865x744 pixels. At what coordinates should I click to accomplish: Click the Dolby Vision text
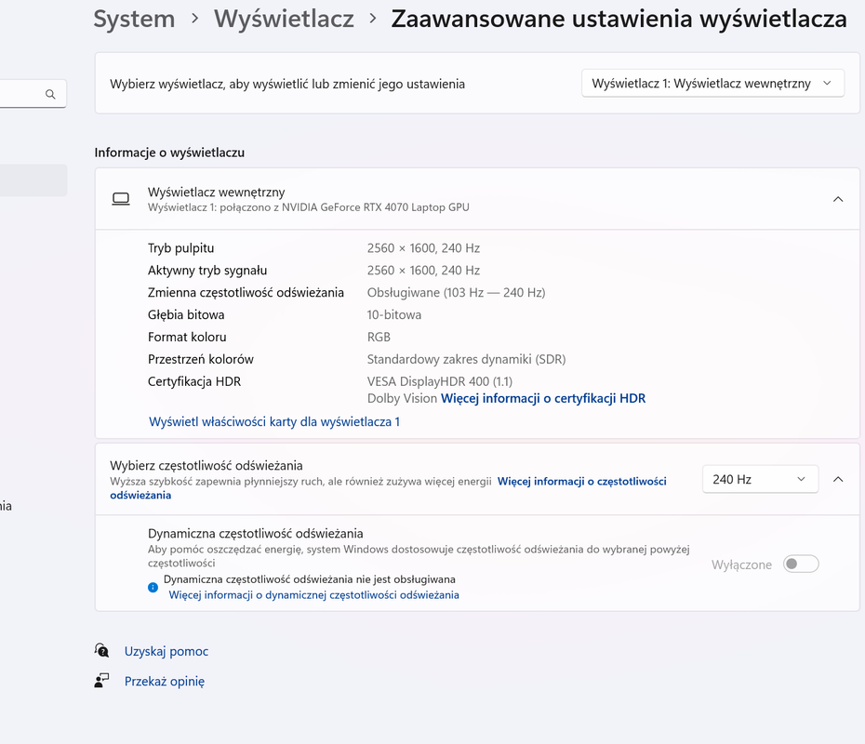tap(402, 398)
